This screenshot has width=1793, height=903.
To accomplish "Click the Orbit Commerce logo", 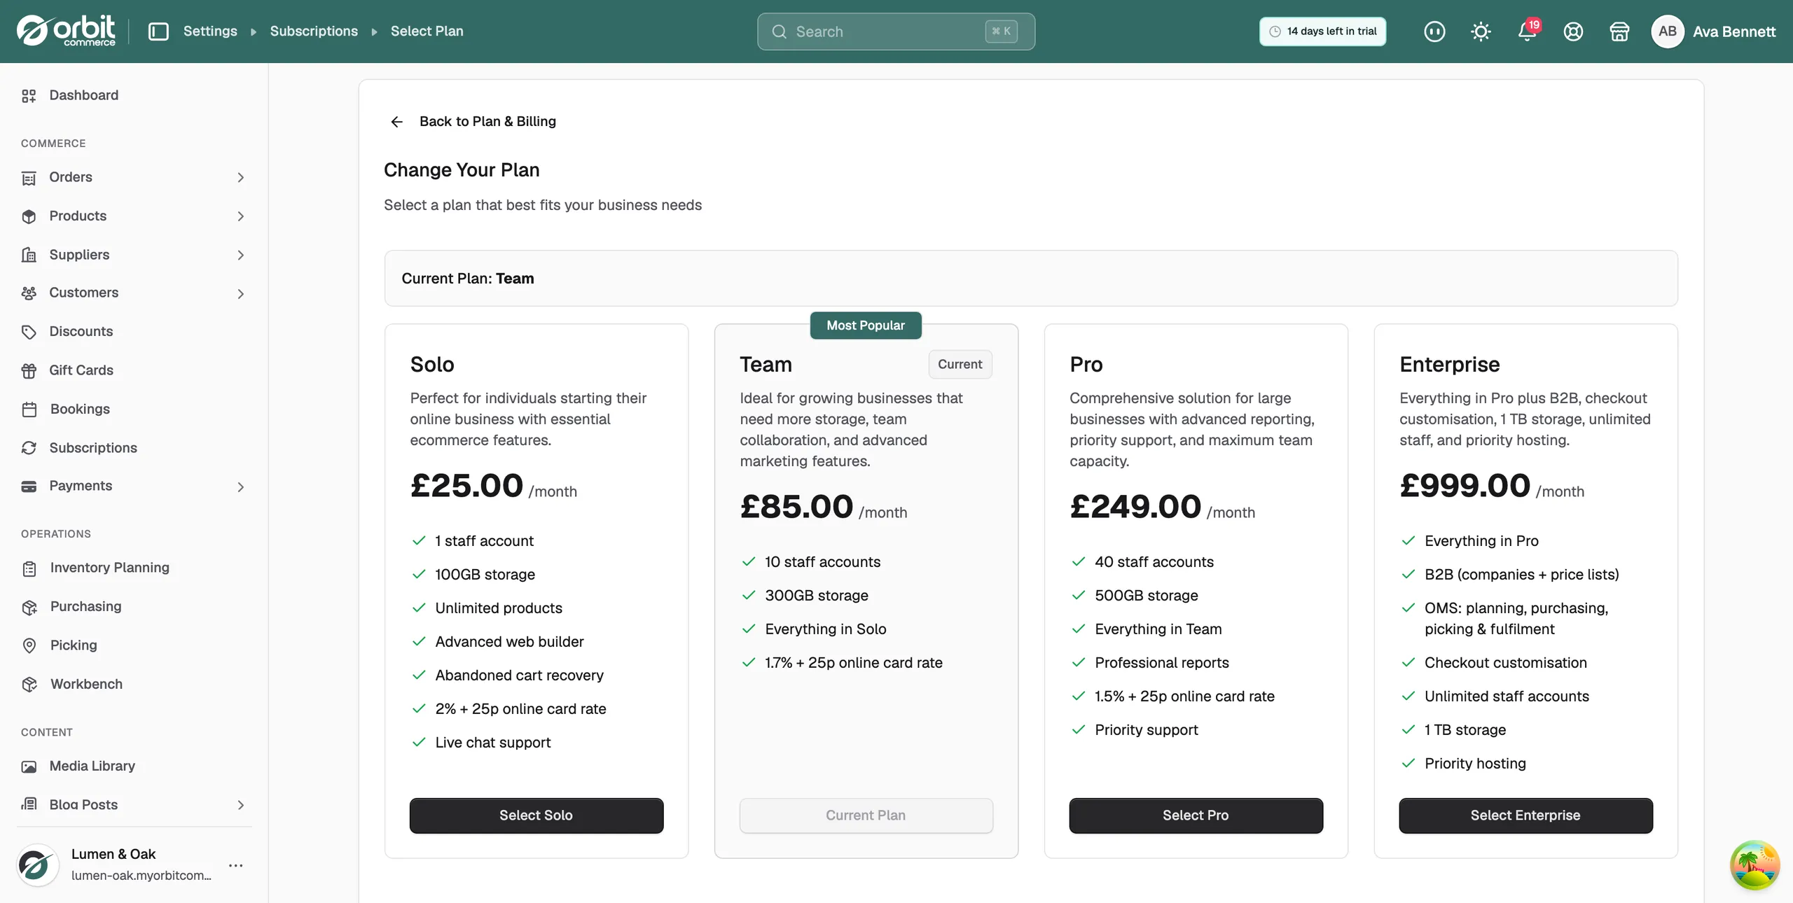I will 66,31.
